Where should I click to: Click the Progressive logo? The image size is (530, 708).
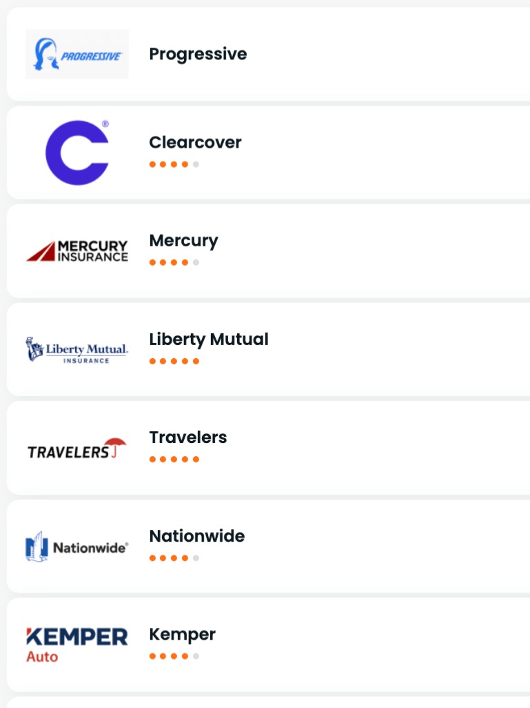click(77, 54)
